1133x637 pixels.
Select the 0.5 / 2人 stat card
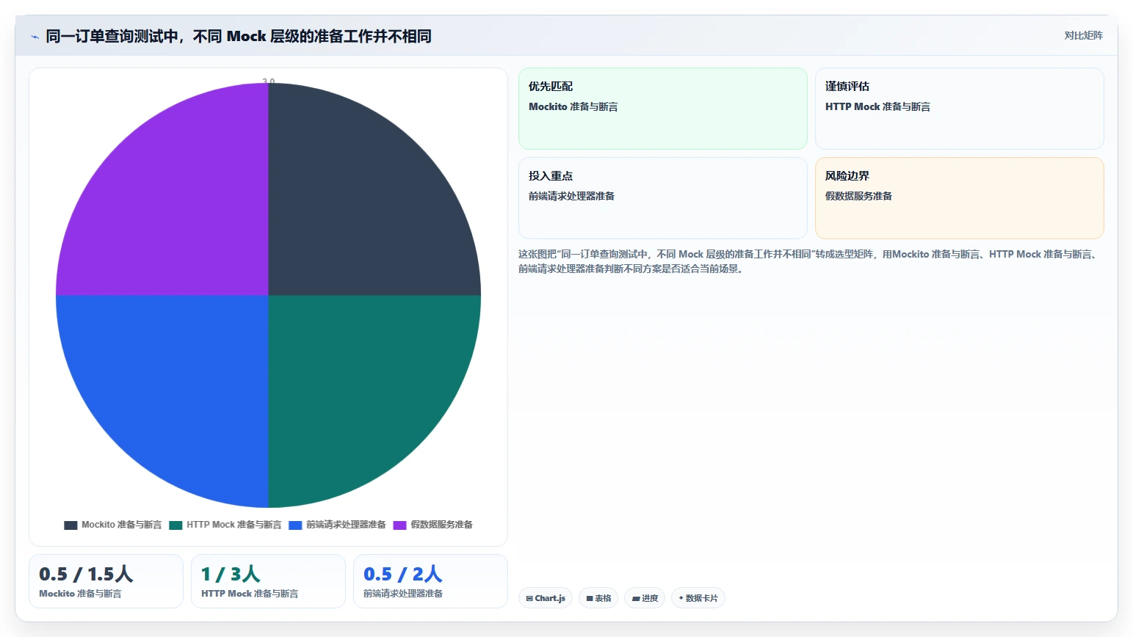(430, 581)
